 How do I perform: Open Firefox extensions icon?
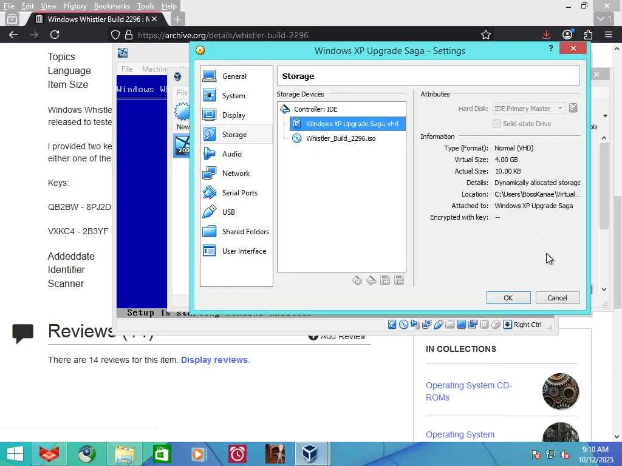[588, 35]
